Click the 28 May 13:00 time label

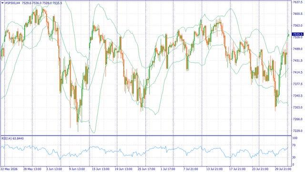[32, 169]
